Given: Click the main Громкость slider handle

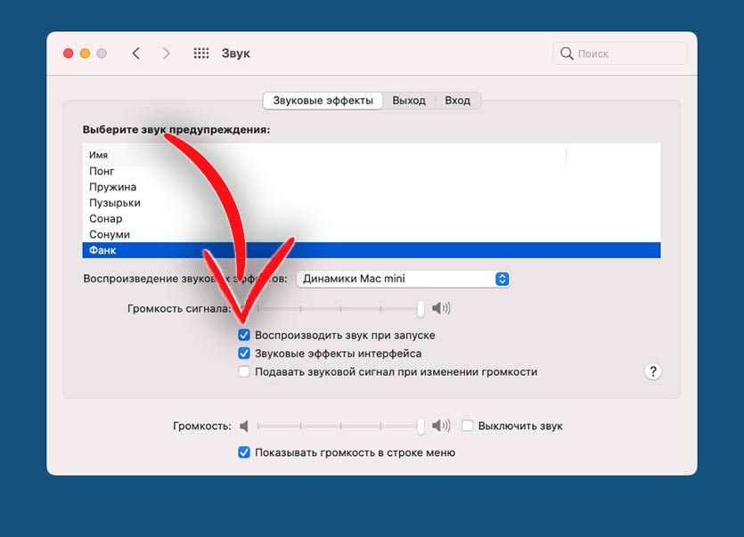Looking at the screenshot, I should click(x=421, y=426).
